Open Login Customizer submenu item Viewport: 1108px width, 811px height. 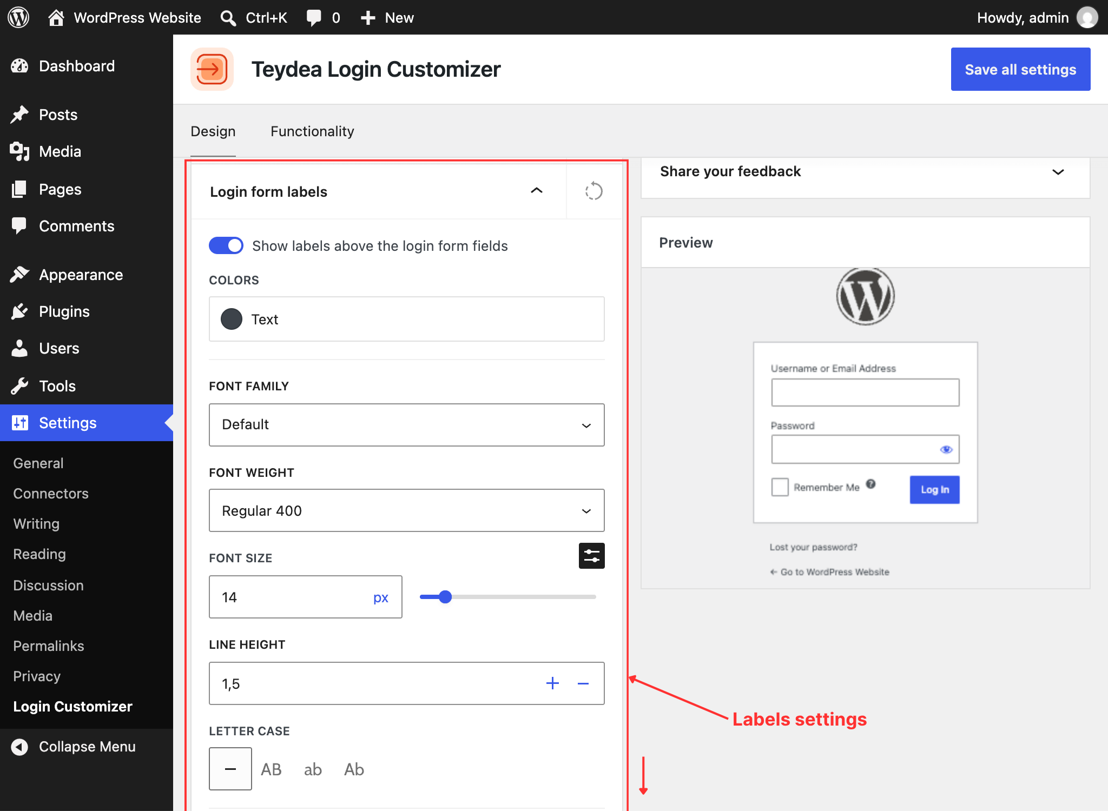click(72, 707)
